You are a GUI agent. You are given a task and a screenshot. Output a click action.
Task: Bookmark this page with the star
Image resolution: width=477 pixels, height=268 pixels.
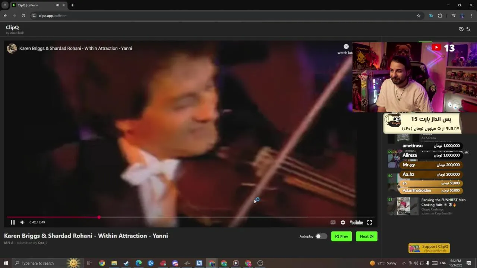coord(418,16)
